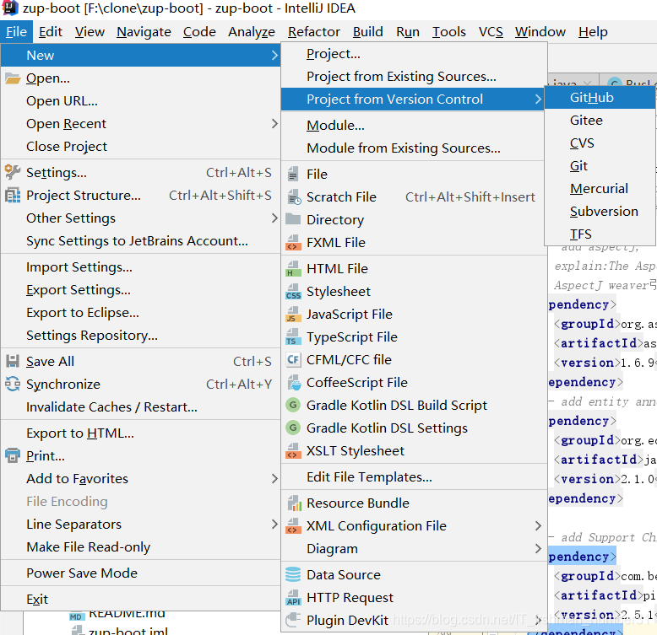
Task: Click the Settings wrench icon
Action: pos(13,172)
